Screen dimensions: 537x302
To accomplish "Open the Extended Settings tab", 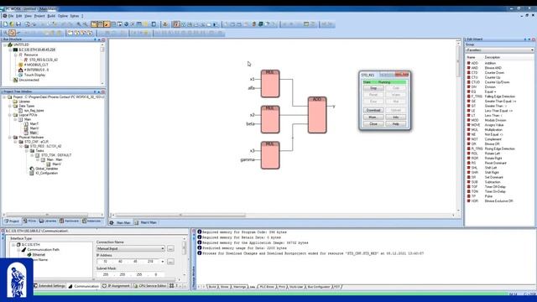I will pyautogui.click(x=50, y=286).
